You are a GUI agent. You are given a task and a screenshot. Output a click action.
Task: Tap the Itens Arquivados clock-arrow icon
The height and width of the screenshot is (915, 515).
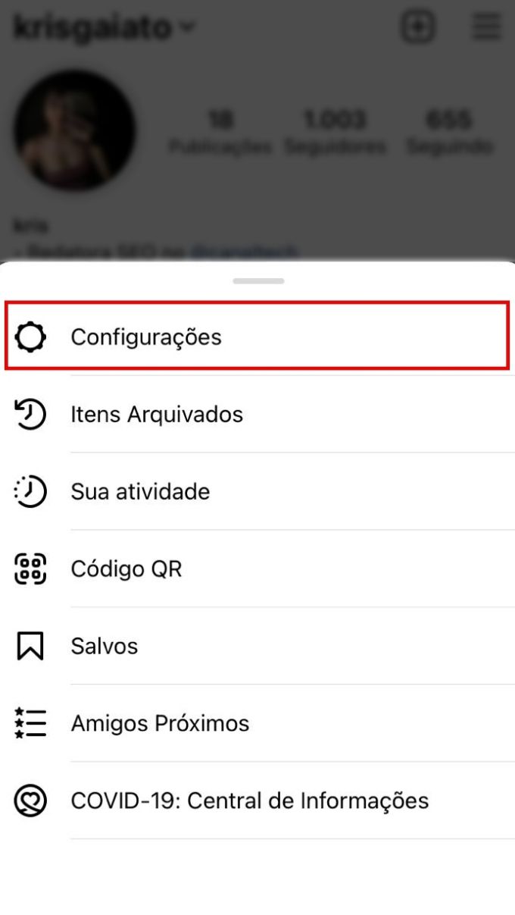coord(30,415)
